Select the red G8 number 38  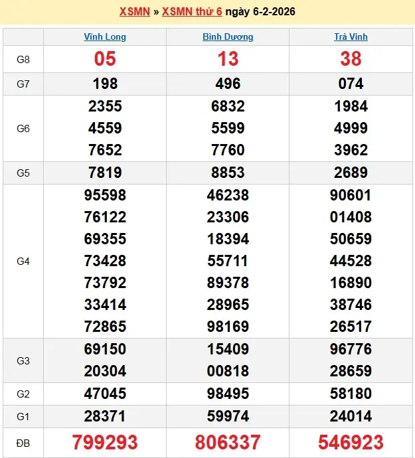point(351,59)
